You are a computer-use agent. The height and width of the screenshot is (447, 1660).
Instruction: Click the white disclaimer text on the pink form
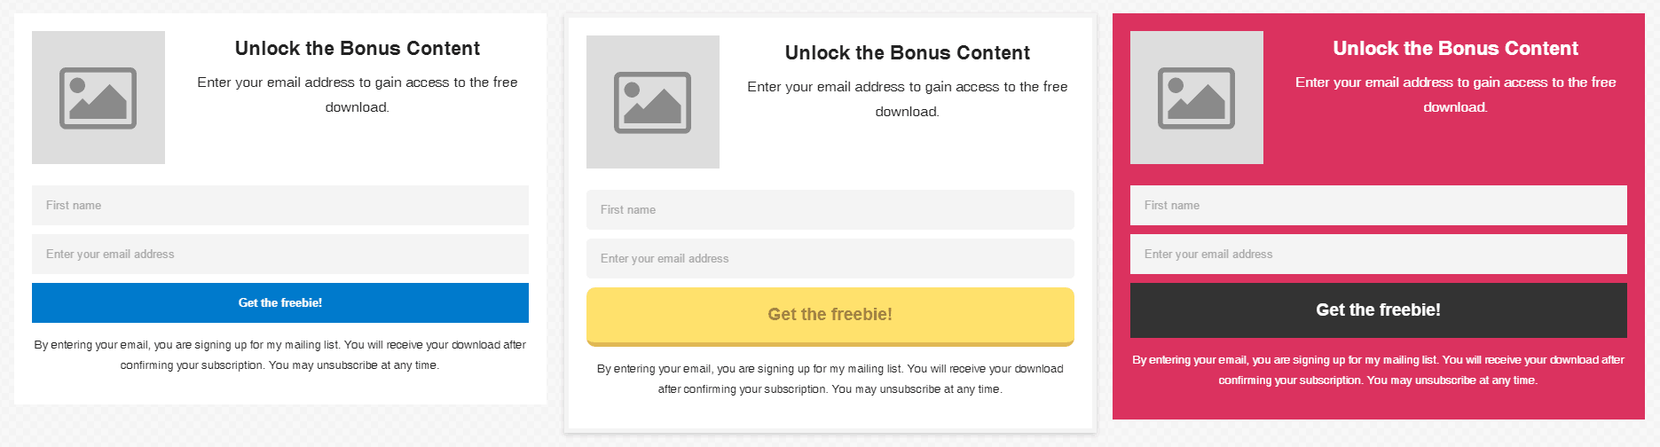coord(1379,370)
